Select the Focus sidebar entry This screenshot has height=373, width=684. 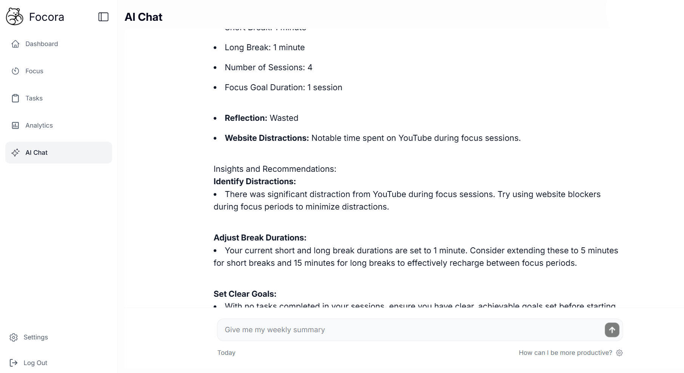(x=59, y=71)
